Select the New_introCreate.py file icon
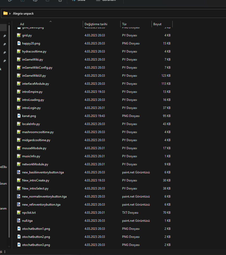The image size is (226, 255). click(19, 180)
